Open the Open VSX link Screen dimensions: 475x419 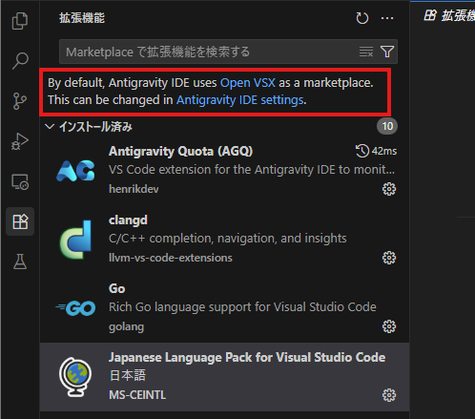[x=248, y=83]
